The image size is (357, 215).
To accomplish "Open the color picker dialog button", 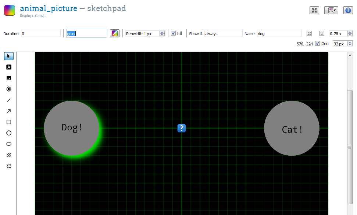I will [115, 33].
